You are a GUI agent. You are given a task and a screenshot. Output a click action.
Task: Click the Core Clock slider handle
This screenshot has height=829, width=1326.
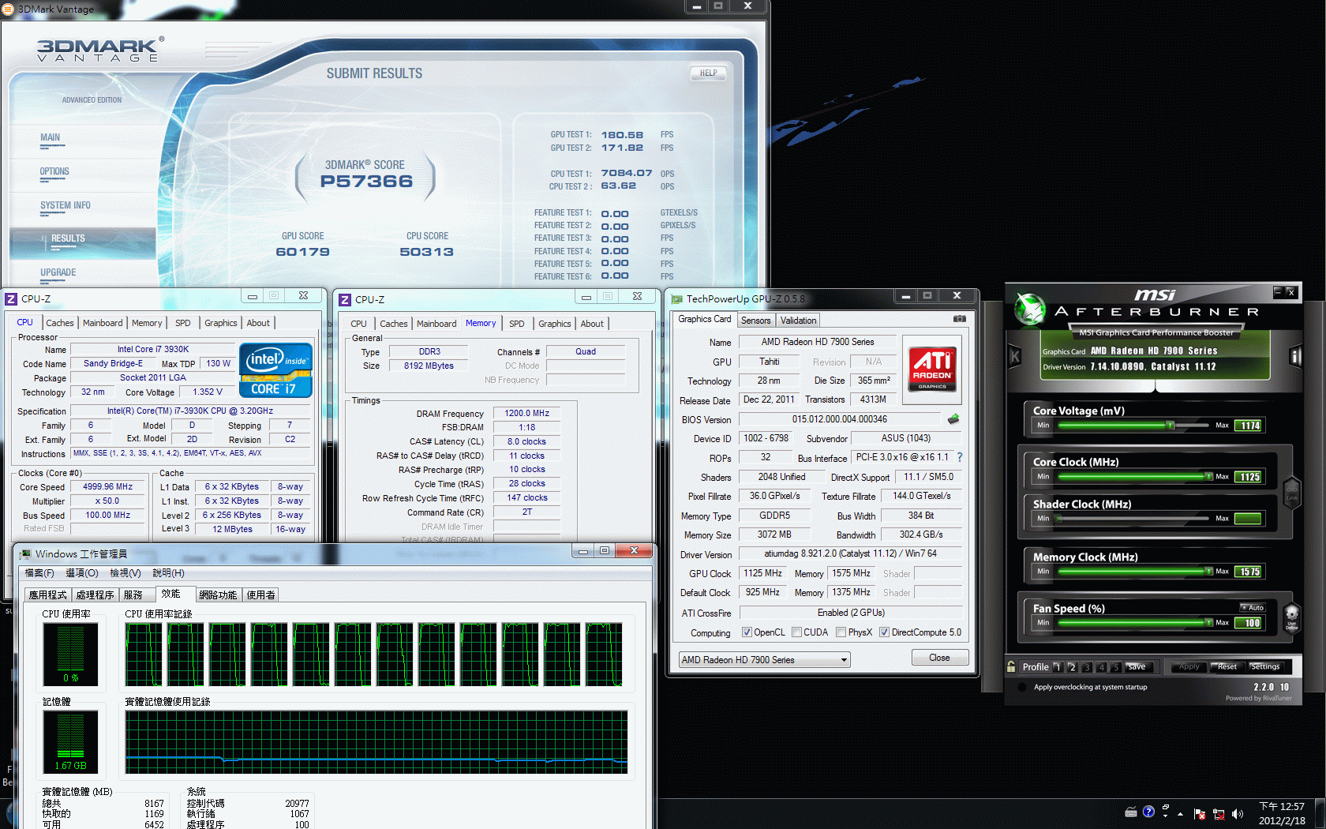point(1208,476)
